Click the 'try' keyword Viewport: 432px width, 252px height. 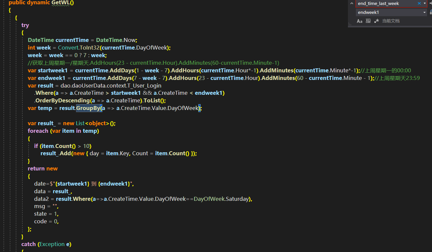point(25,25)
